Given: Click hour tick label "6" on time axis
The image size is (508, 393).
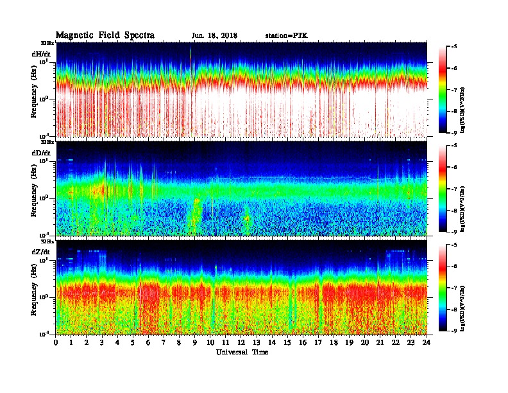Looking at the screenshot, I should pyautogui.click(x=148, y=342).
